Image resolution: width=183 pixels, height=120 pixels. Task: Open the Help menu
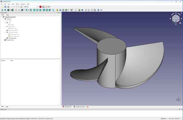click(x=28, y=4)
